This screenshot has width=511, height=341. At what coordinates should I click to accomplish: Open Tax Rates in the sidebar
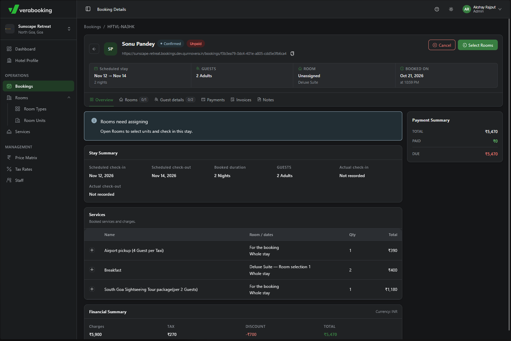click(x=38, y=169)
